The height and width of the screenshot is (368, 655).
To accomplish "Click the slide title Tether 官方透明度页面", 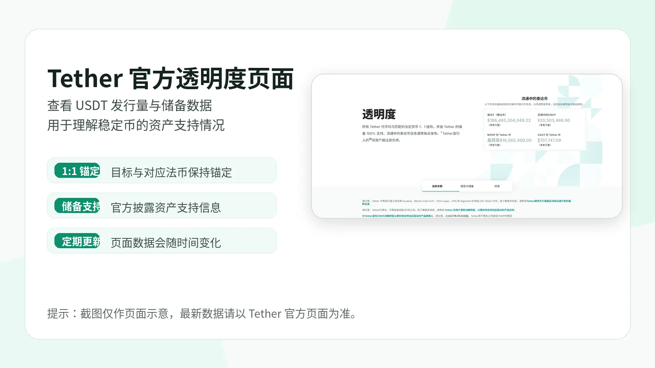I will pyautogui.click(x=171, y=79).
